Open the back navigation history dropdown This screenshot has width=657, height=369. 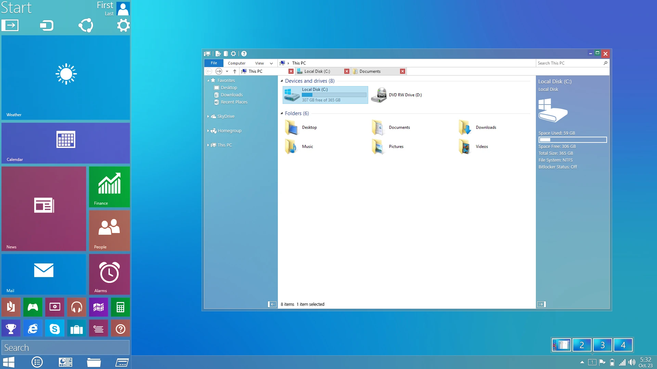click(227, 71)
